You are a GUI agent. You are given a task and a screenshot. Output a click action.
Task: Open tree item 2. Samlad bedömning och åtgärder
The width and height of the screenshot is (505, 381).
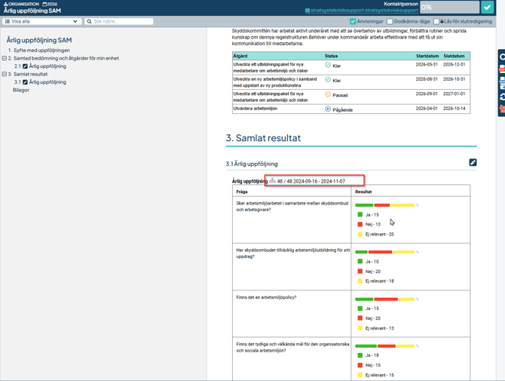tap(63, 58)
